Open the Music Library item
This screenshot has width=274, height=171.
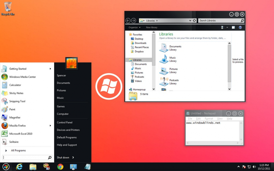(x=168, y=59)
